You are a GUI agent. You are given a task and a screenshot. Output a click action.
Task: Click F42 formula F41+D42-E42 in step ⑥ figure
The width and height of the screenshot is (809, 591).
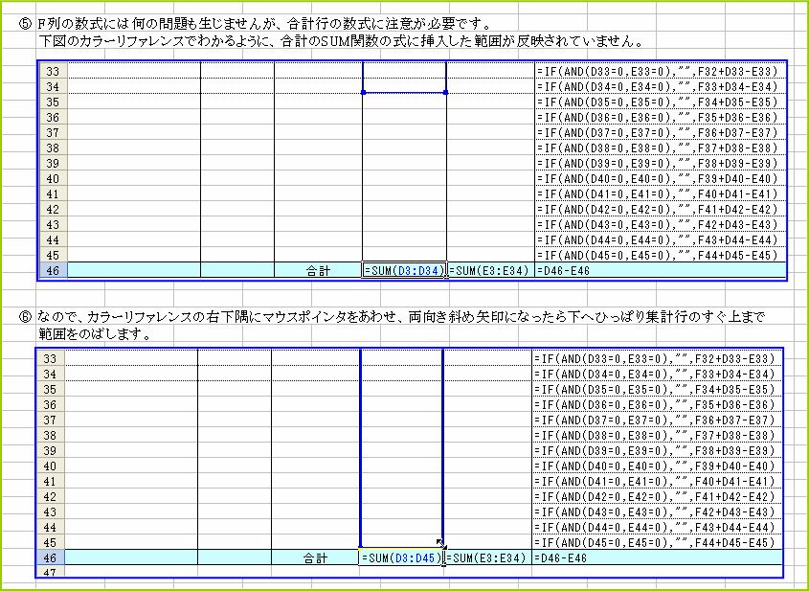click(658, 496)
